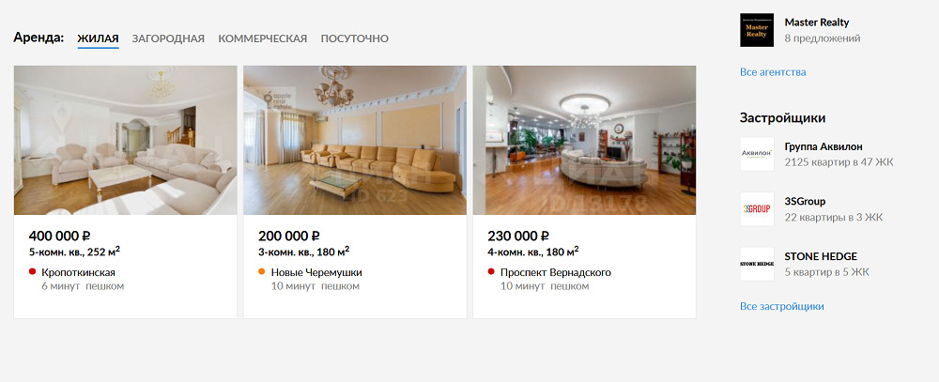Open the 200 000 ₽ apartment photo
This screenshot has width=939, height=382.
click(x=355, y=140)
